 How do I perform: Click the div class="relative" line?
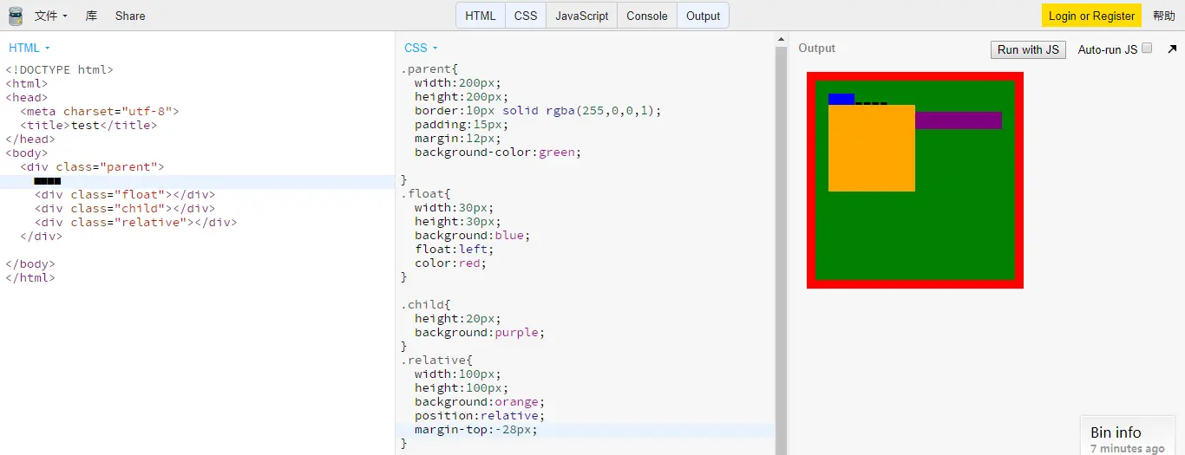point(135,222)
